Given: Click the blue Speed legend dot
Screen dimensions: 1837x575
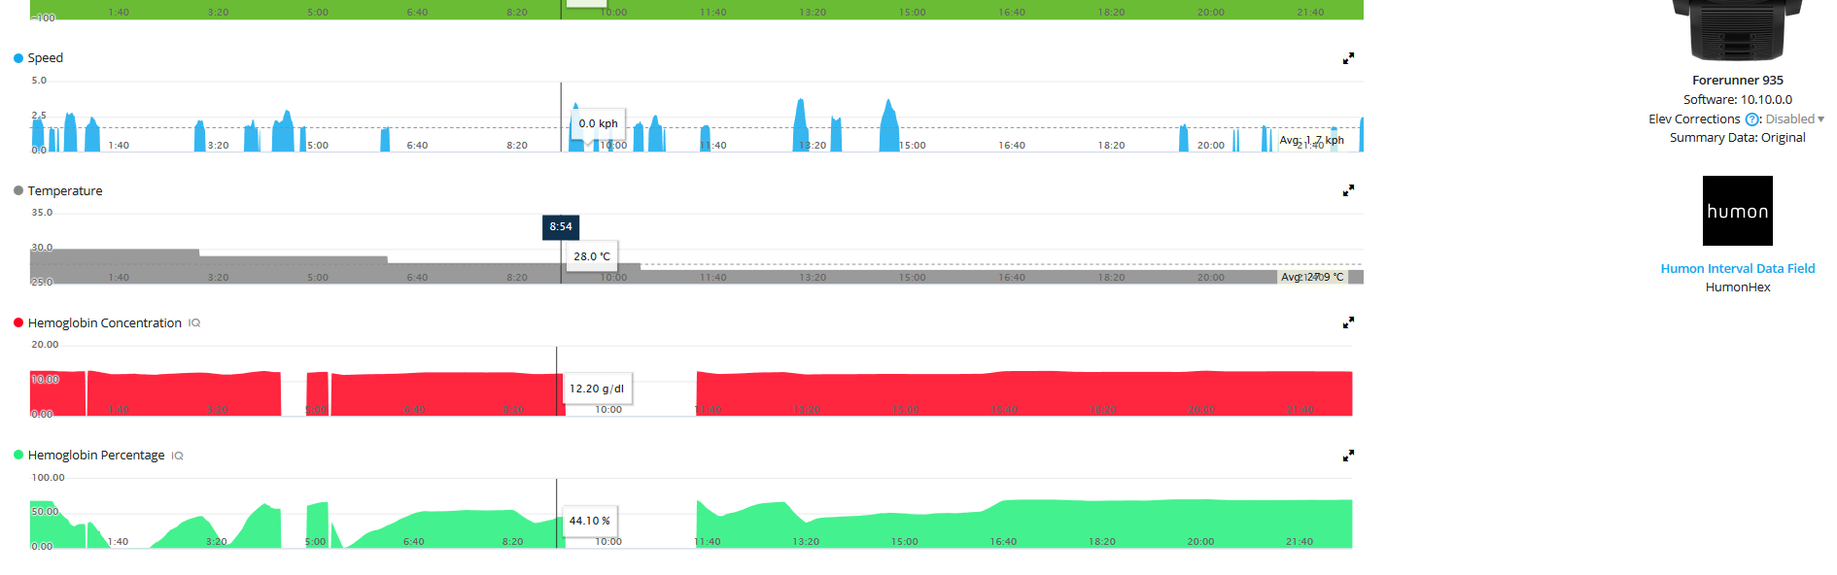Looking at the screenshot, I should tap(18, 58).
